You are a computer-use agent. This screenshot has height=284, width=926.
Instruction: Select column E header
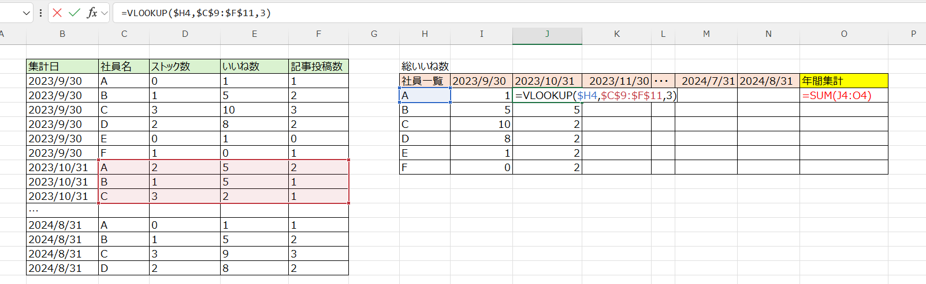254,34
